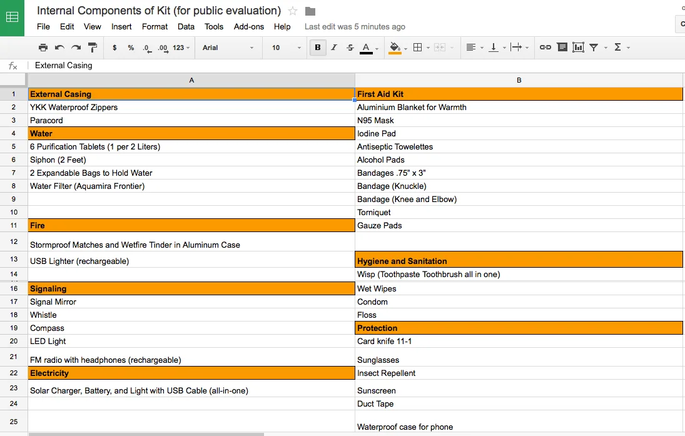
Task: Select the Card knife 11-1 cell
Action: tap(519, 341)
